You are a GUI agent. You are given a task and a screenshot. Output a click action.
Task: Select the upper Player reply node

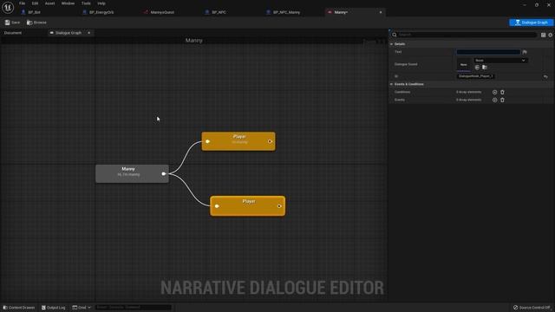(238, 141)
